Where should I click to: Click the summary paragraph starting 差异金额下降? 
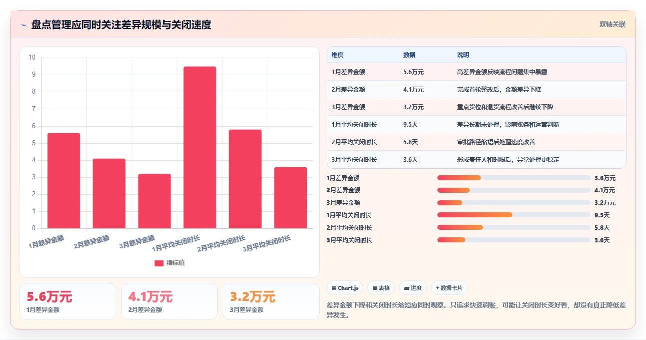[x=476, y=310]
